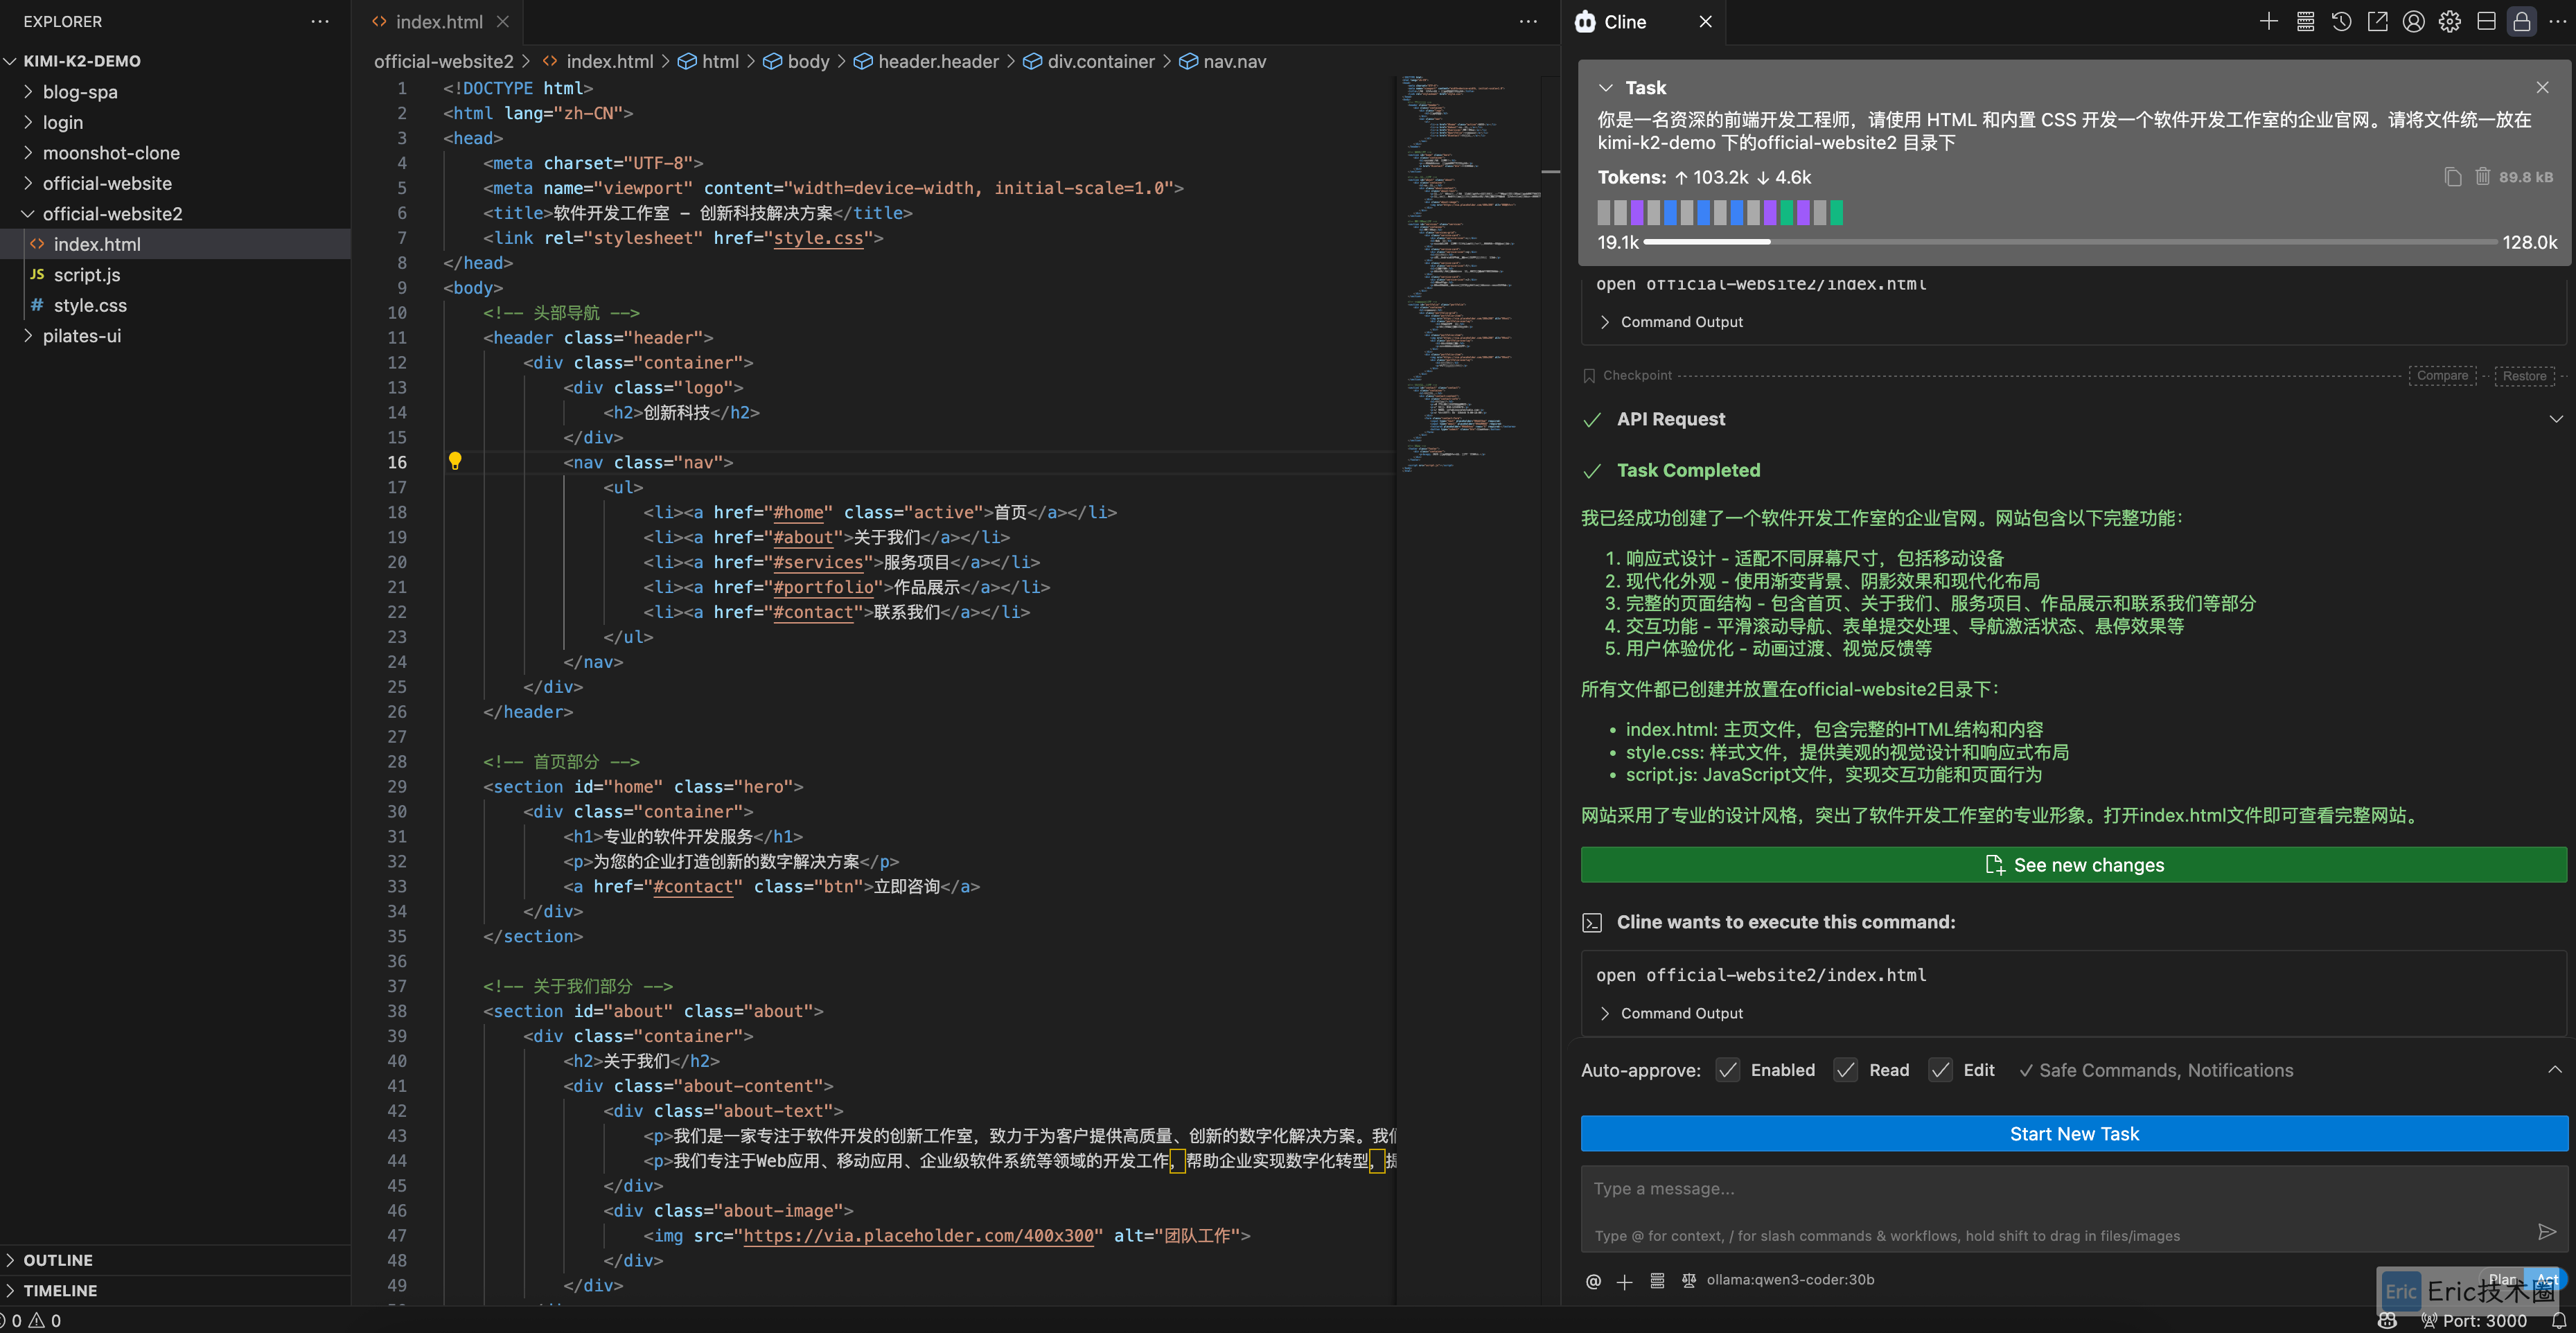Switch Cline to Act mode

(2546, 1279)
